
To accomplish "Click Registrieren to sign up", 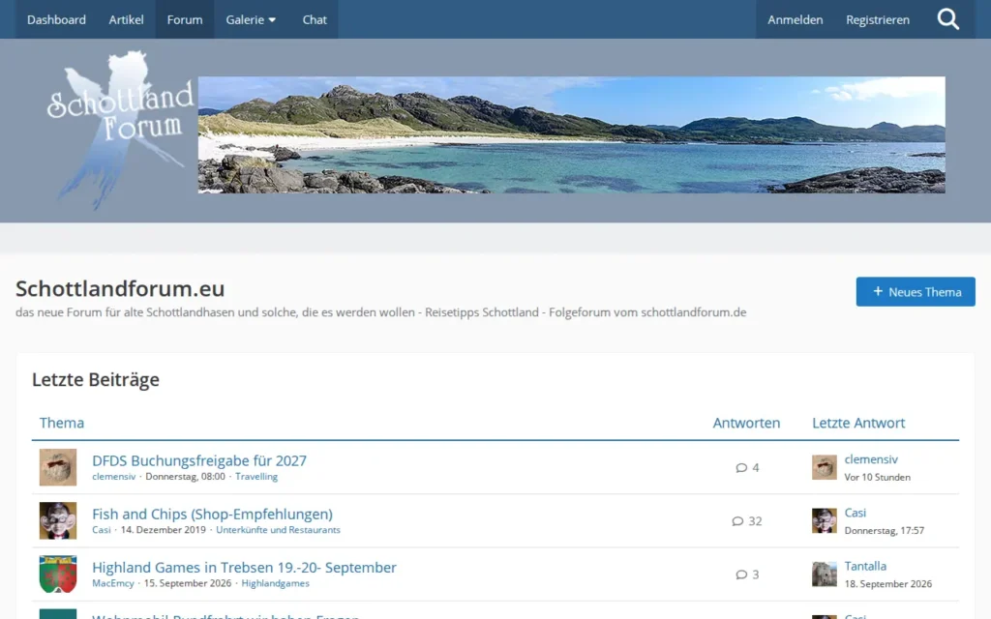I will [x=877, y=19].
